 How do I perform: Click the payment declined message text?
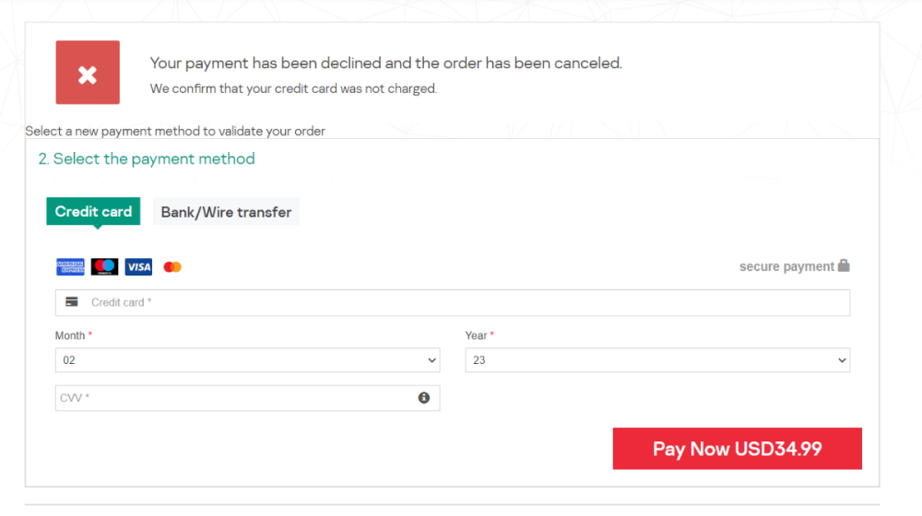click(x=385, y=64)
